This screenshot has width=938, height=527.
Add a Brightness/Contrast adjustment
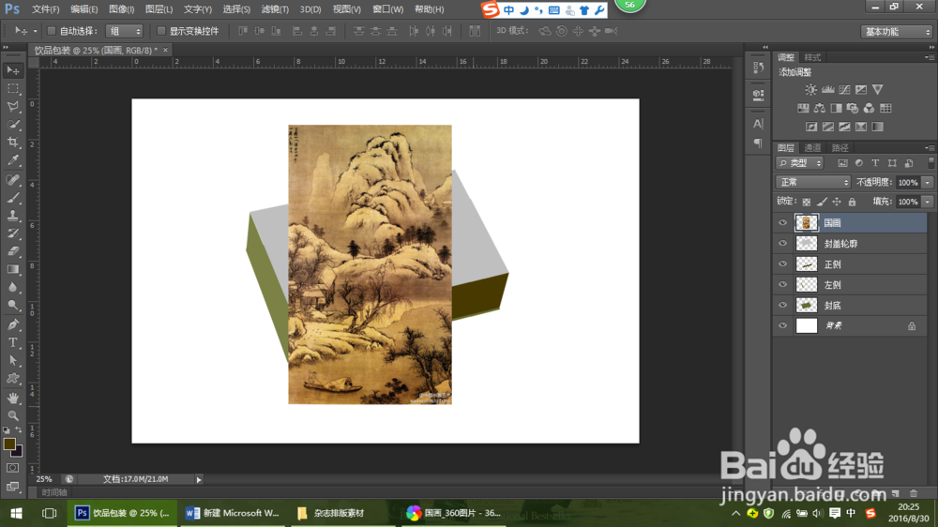coord(810,90)
